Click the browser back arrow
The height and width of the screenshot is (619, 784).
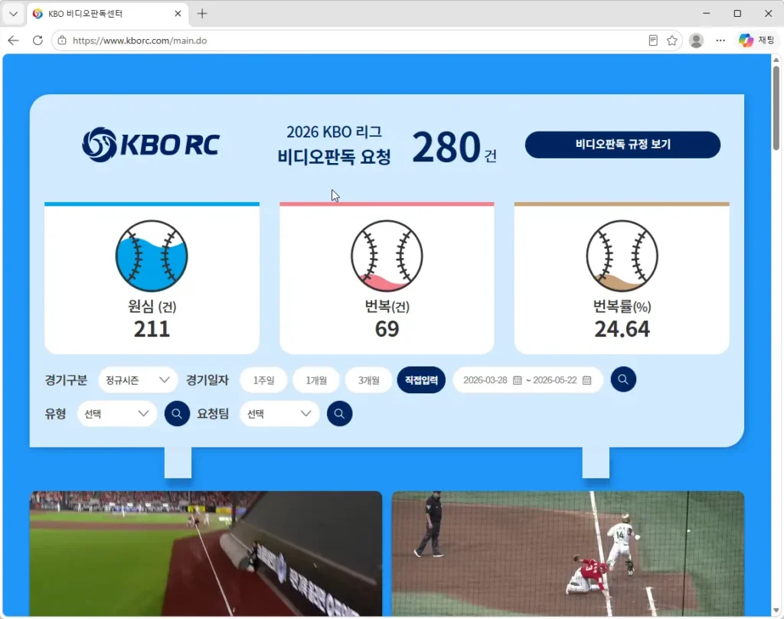[14, 41]
